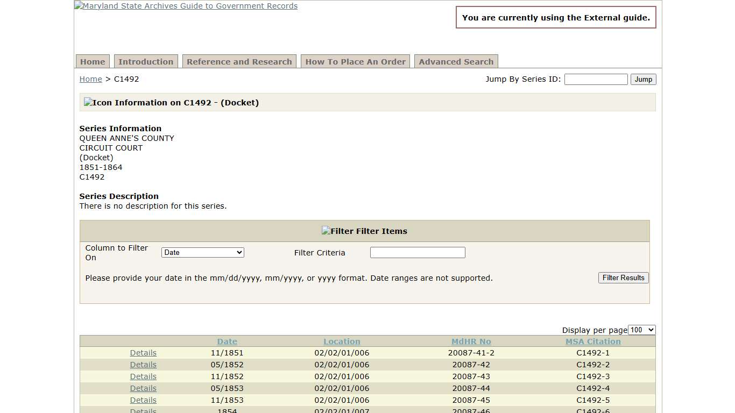Click the Filter icon in Filter Items header

[x=337, y=231]
